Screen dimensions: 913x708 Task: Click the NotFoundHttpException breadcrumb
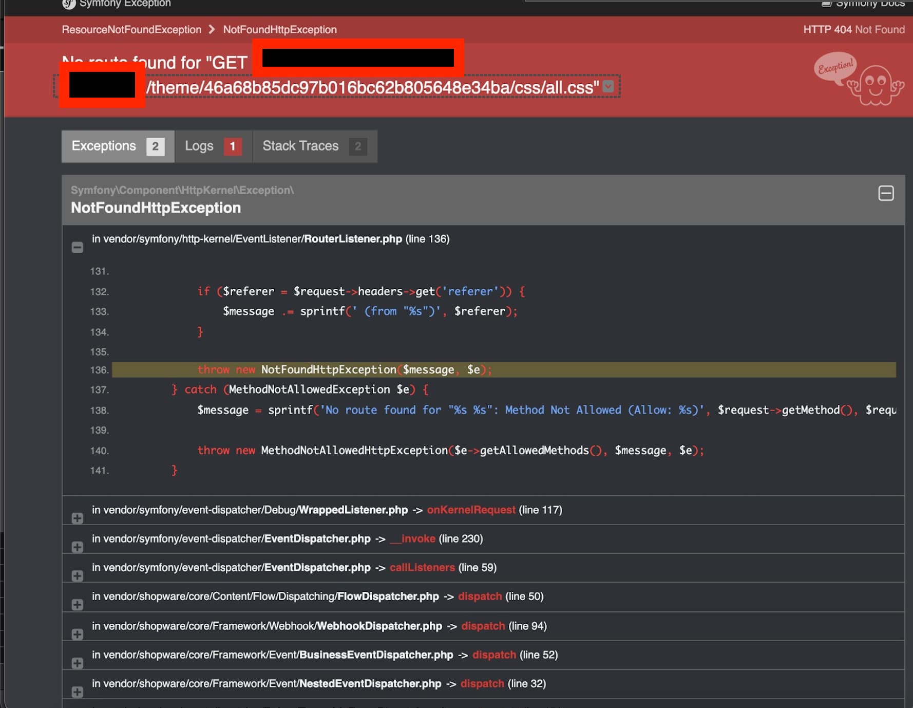[x=280, y=30]
